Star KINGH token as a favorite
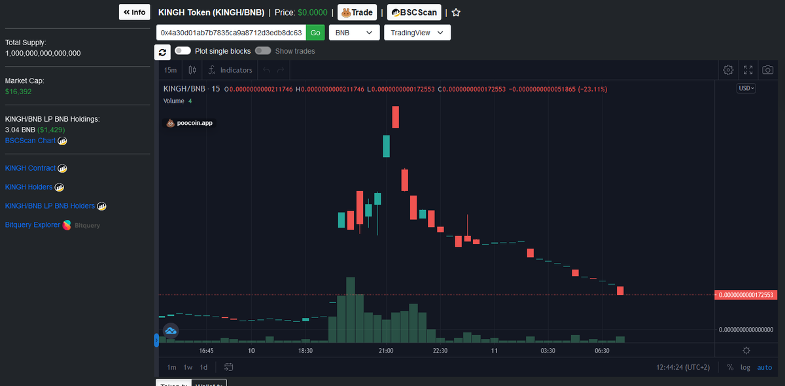The height and width of the screenshot is (386, 785). click(x=456, y=12)
